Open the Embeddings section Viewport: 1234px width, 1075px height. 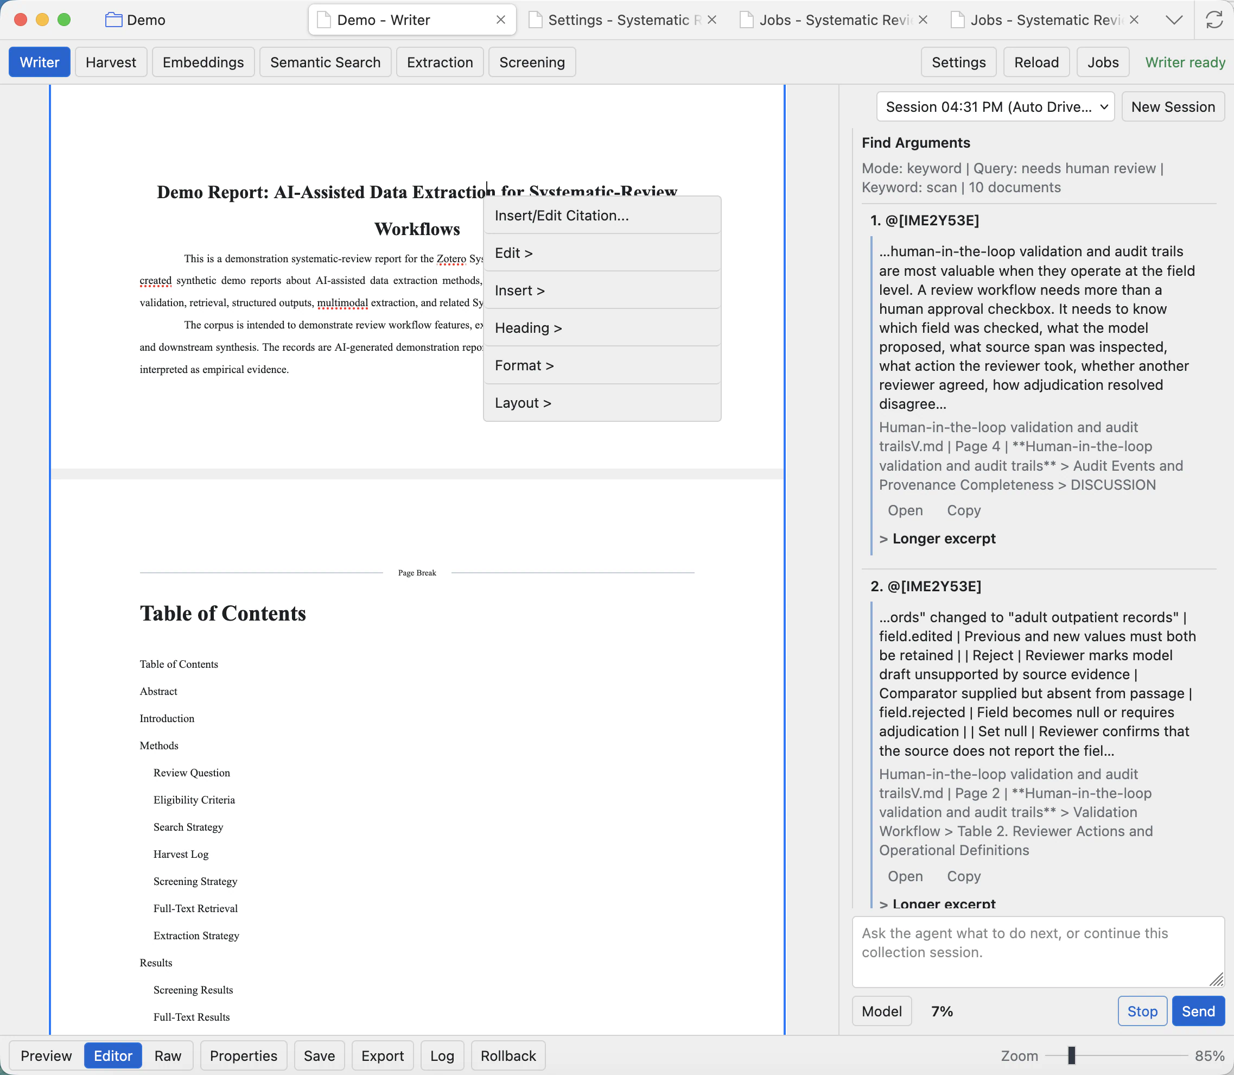203,62
